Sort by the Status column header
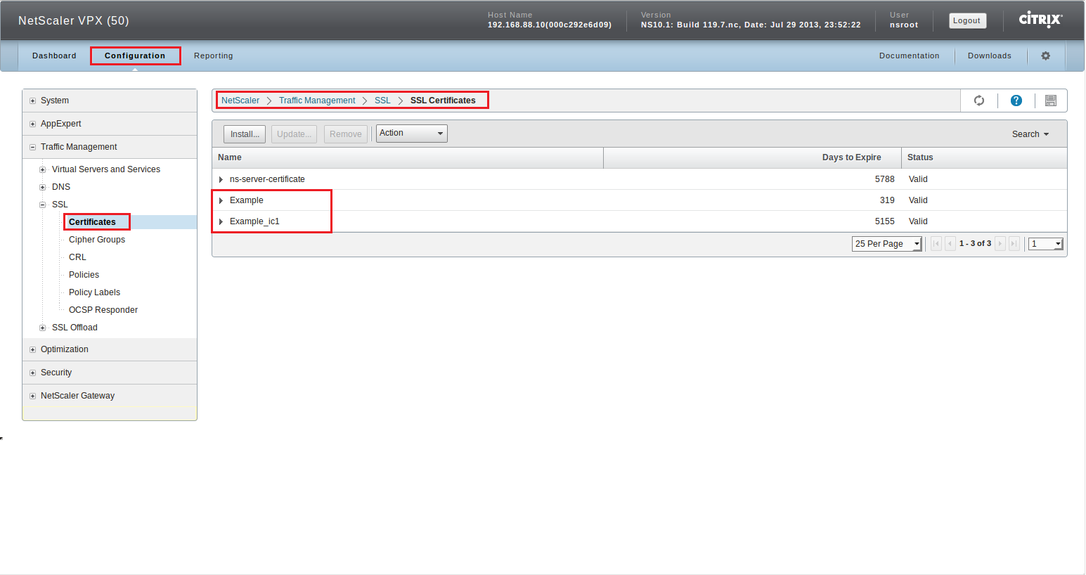Screen dimensions: 1086x575 984,157
